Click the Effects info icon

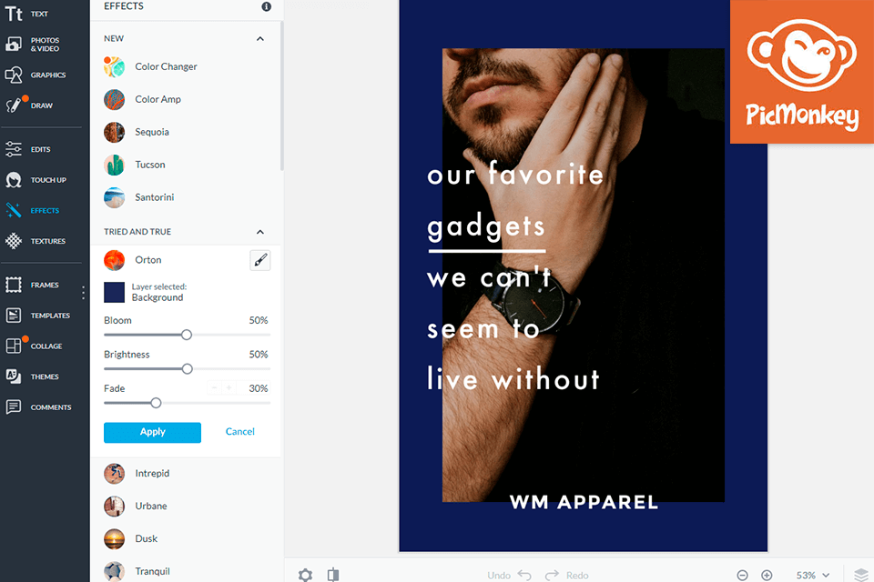click(x=267, y=6)
